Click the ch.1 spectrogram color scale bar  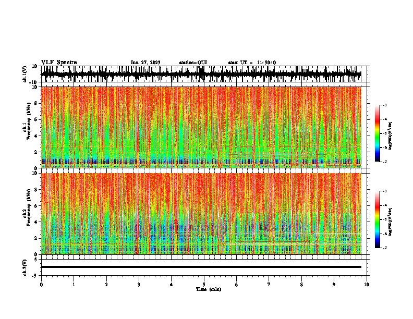377,133
